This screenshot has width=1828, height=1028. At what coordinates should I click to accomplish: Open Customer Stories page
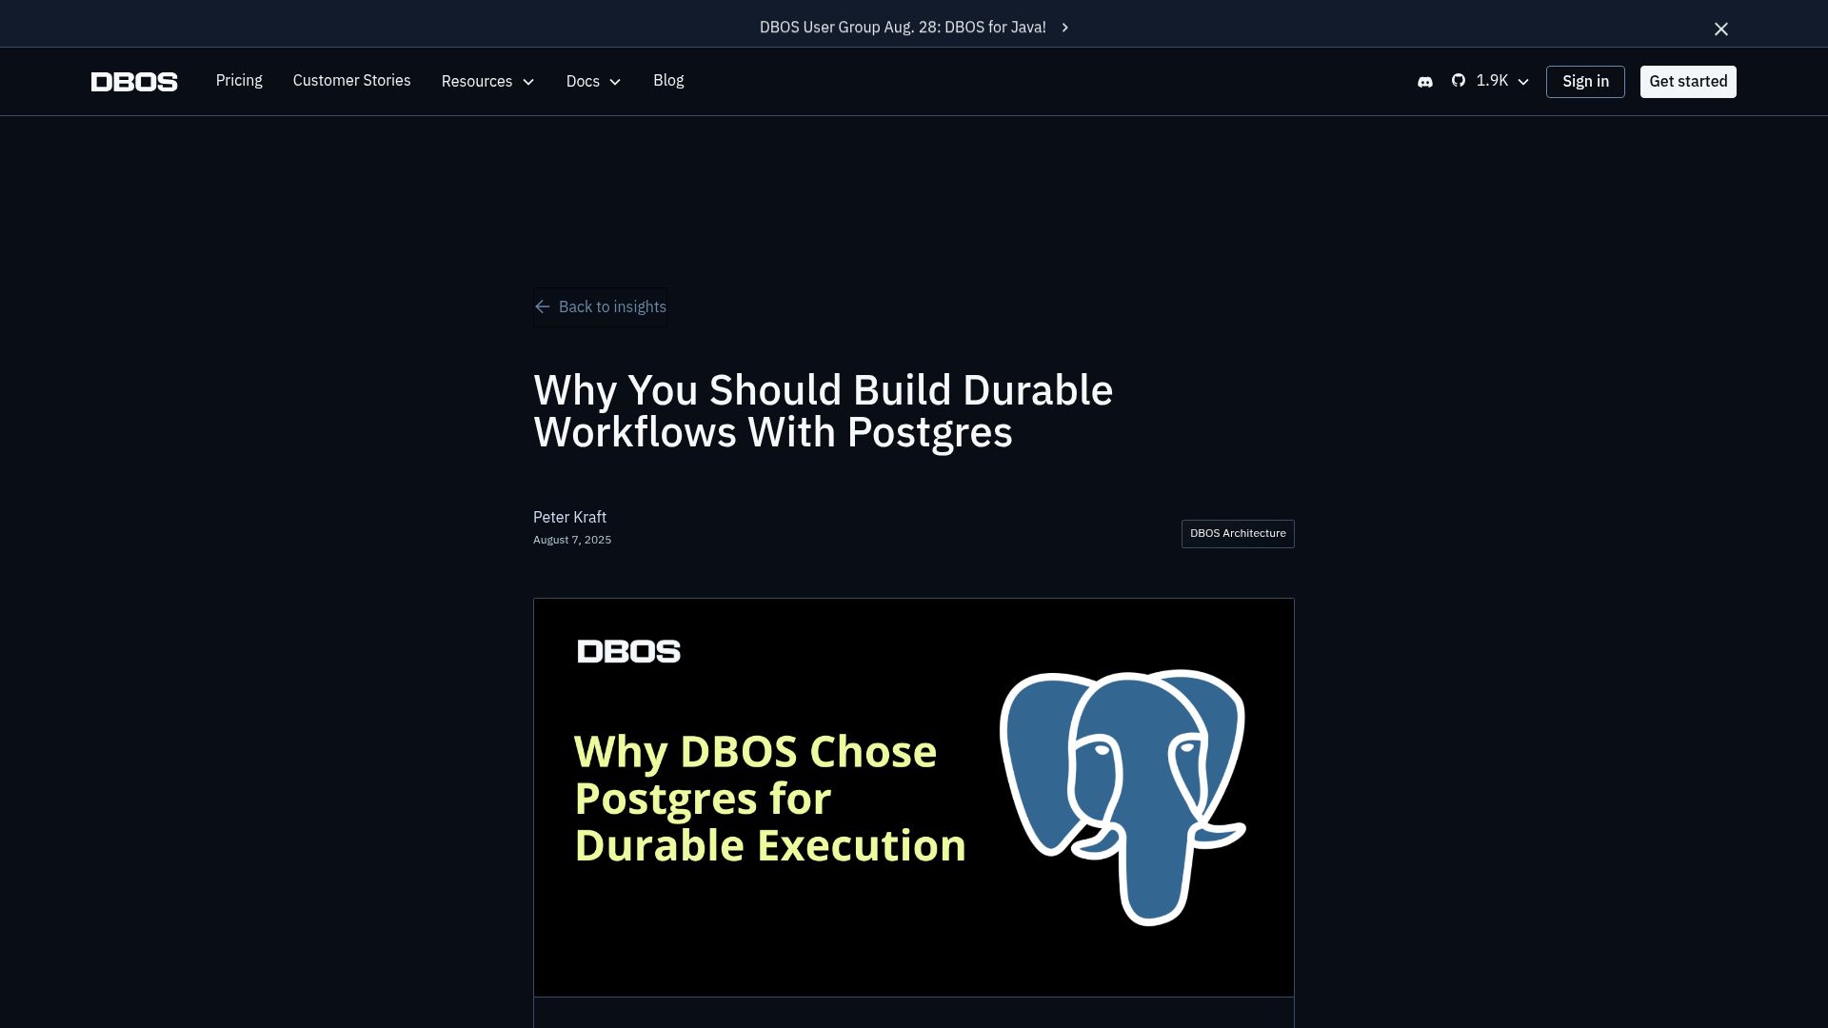[x=351, y=81]
